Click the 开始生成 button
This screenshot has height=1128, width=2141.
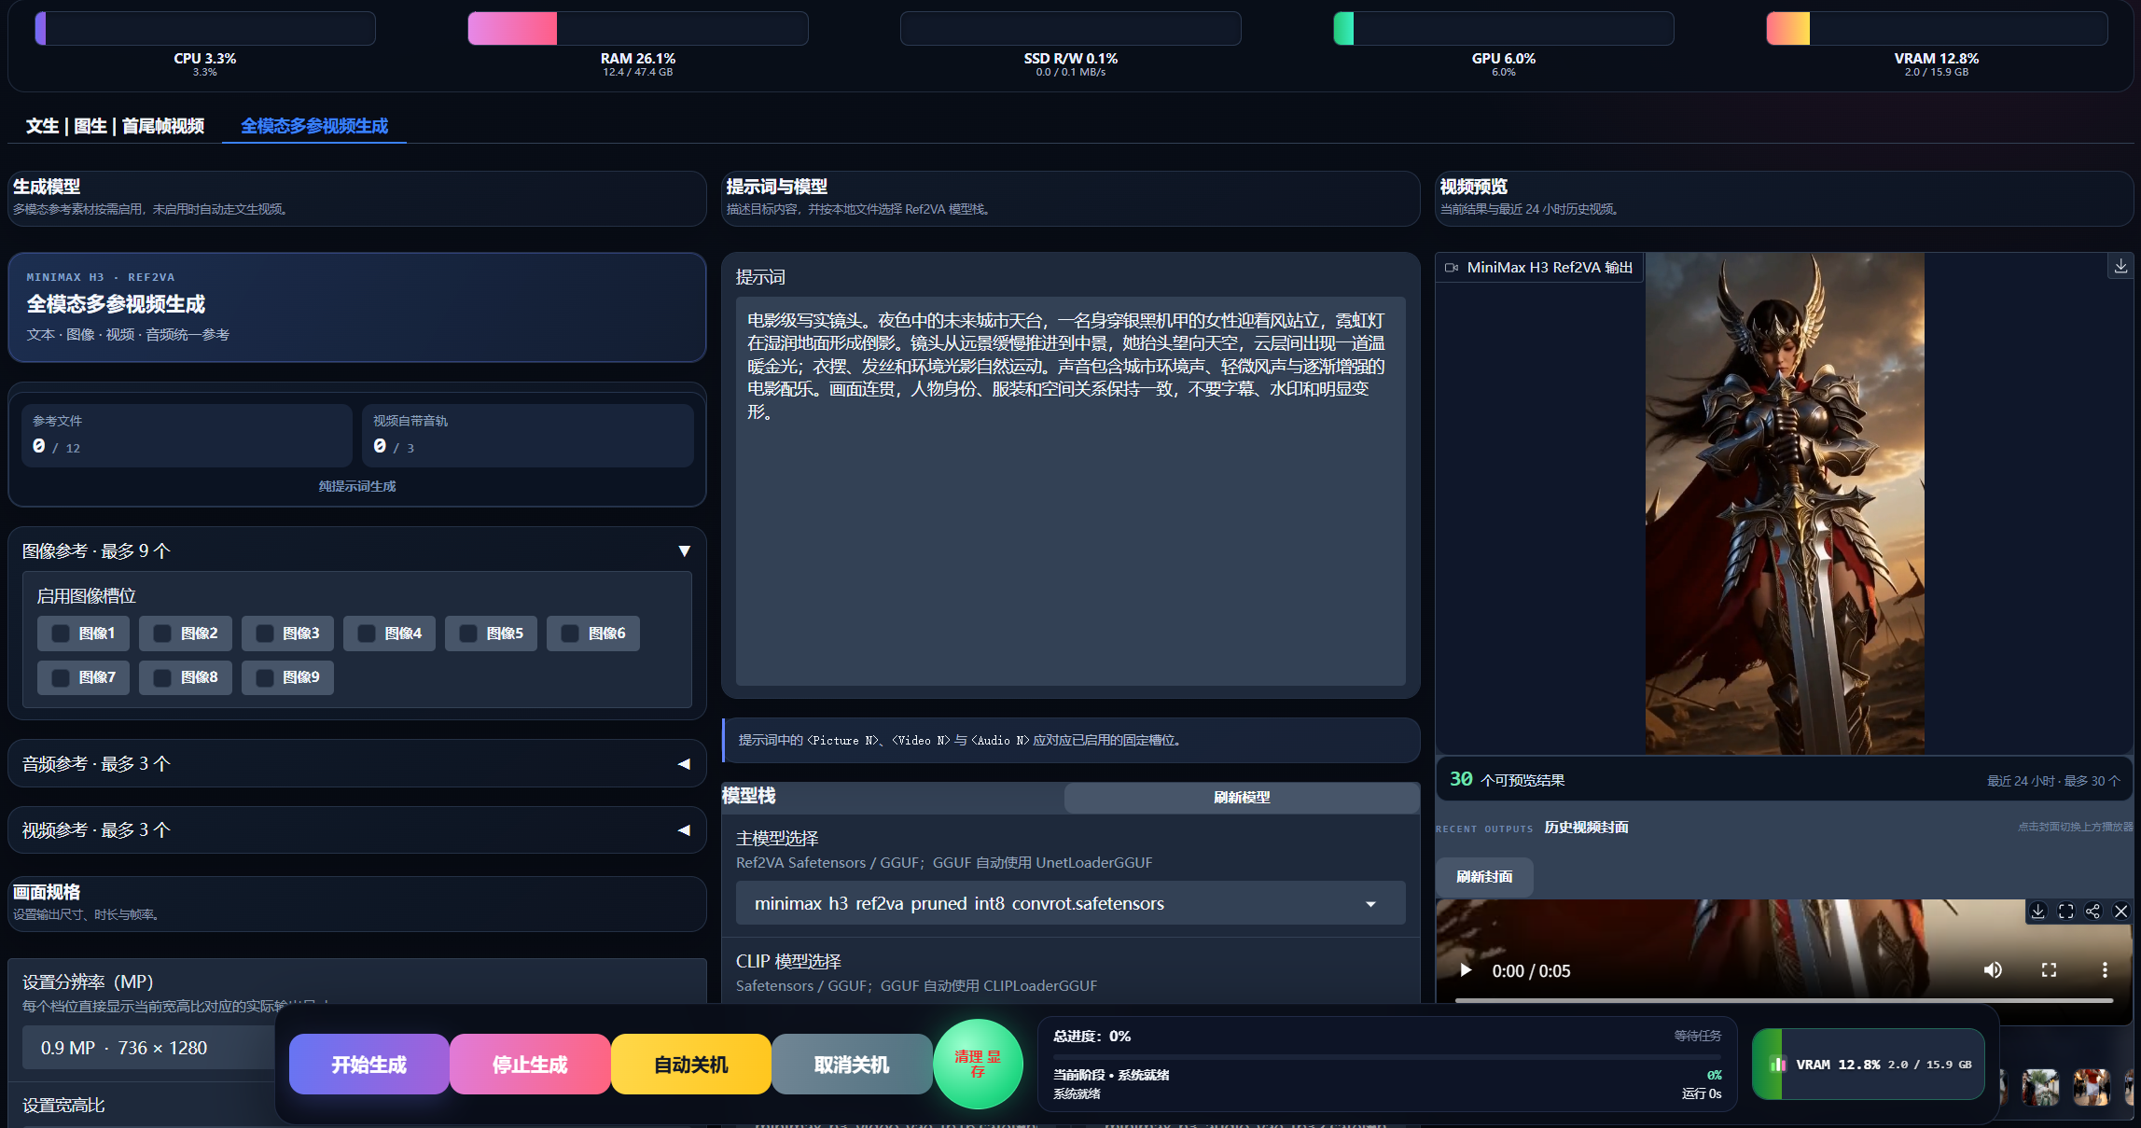tap(369, 1065)
